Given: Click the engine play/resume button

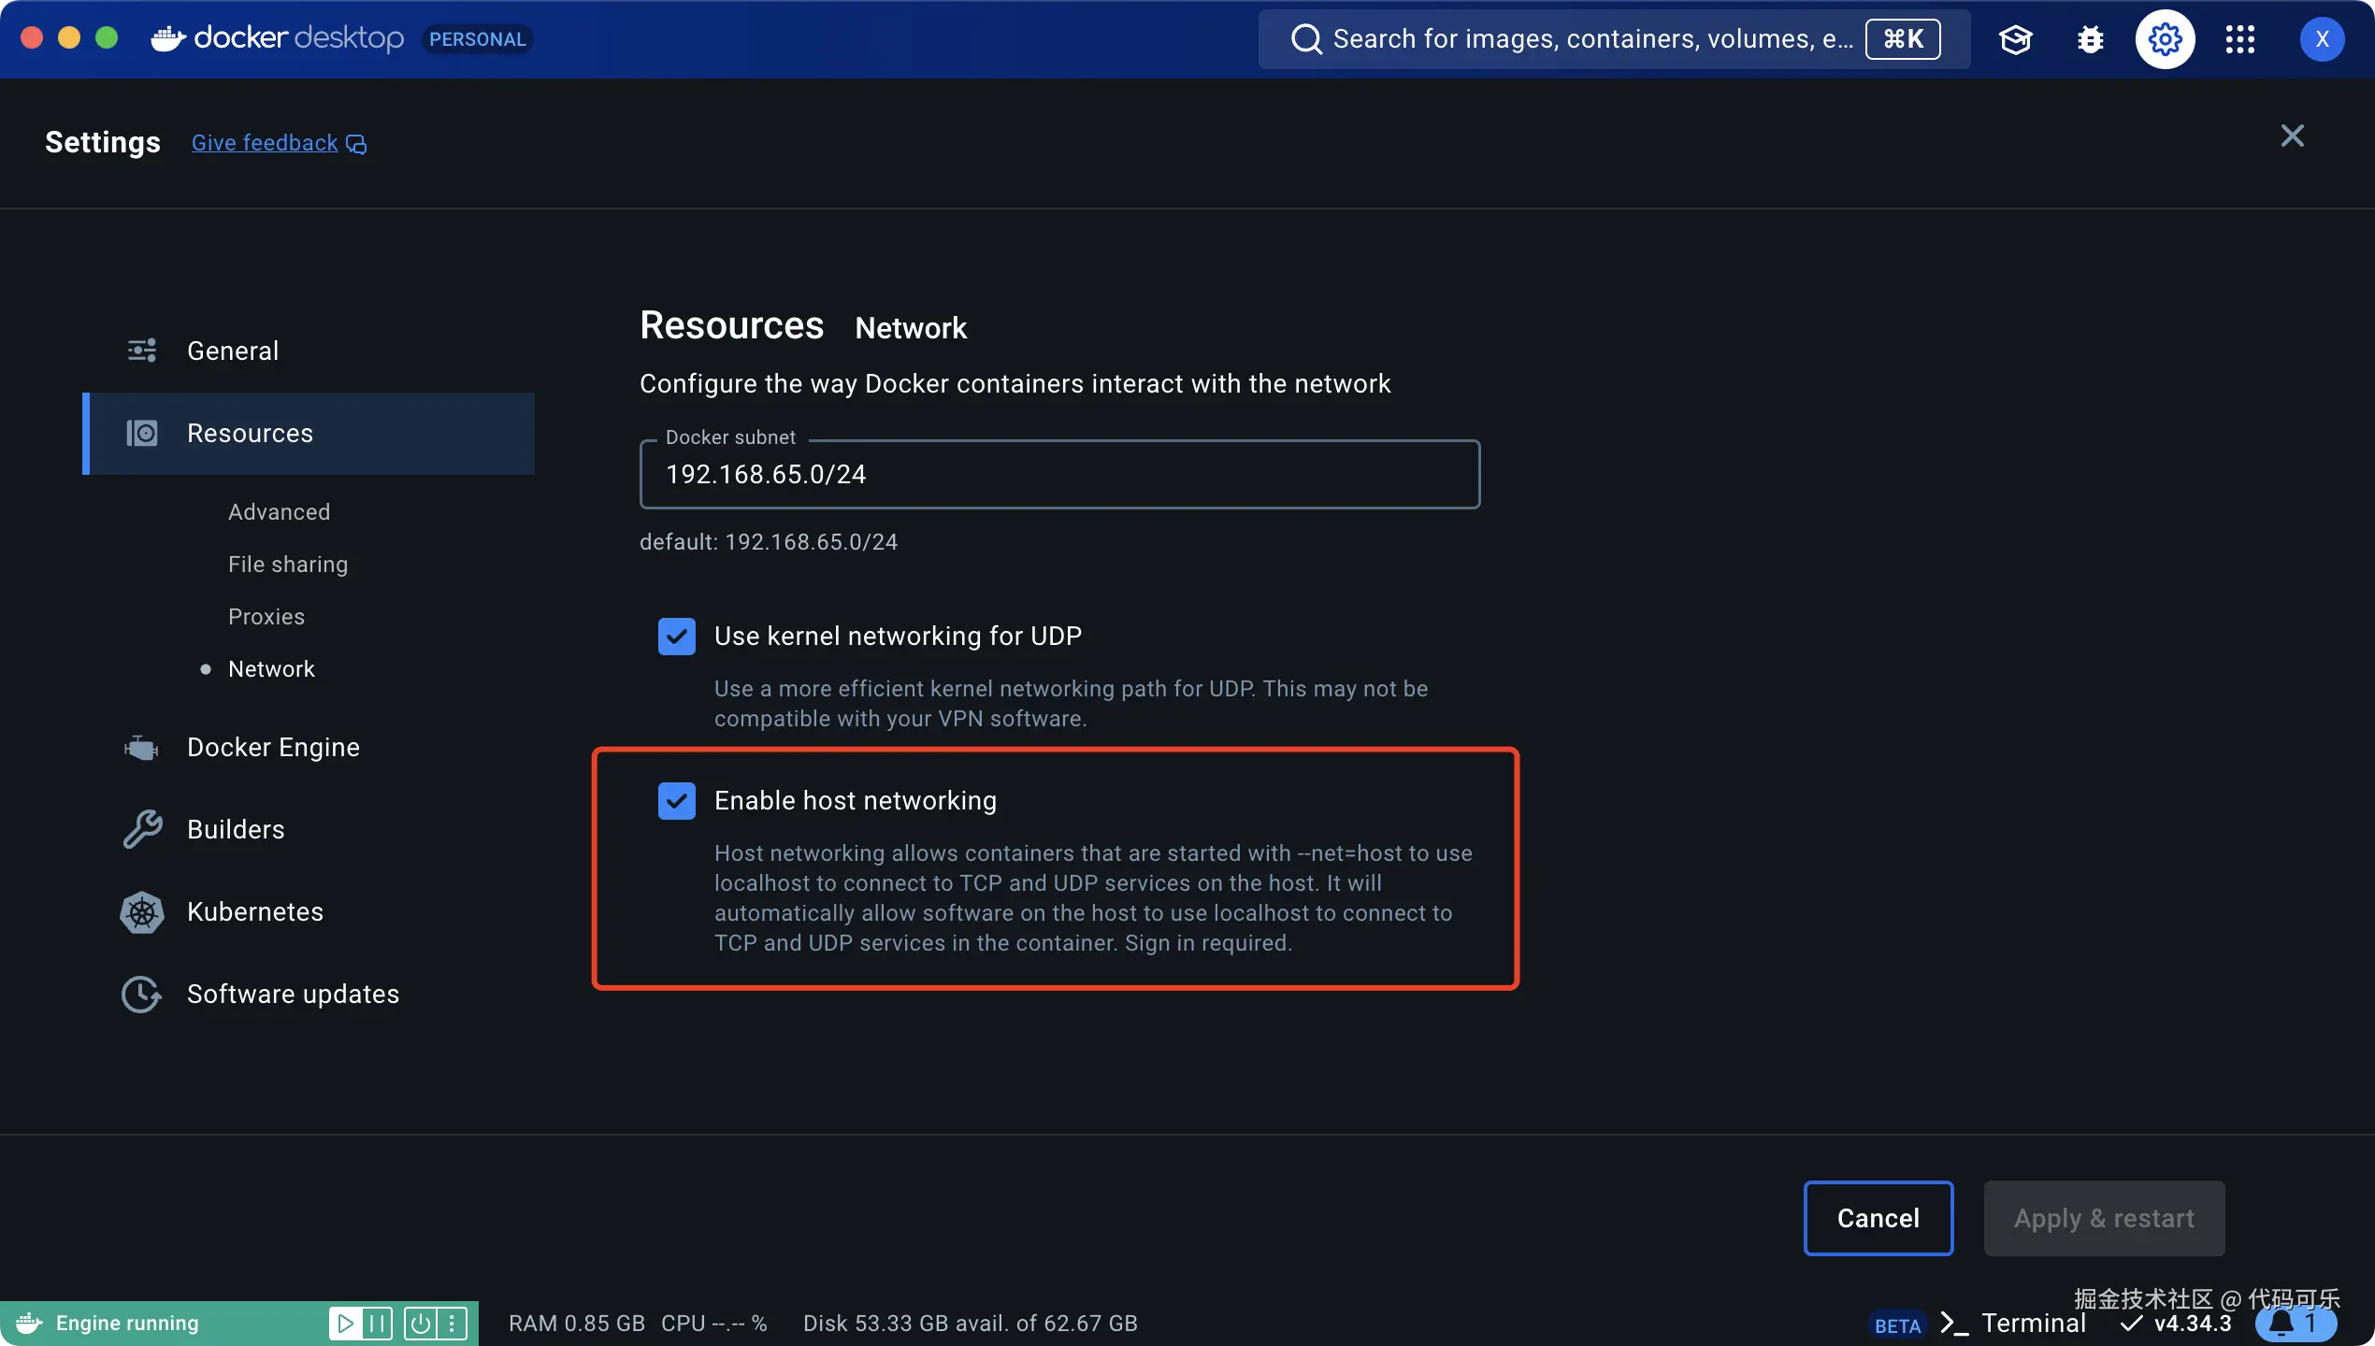Looking at the screenshot, I should [345, 1323].
